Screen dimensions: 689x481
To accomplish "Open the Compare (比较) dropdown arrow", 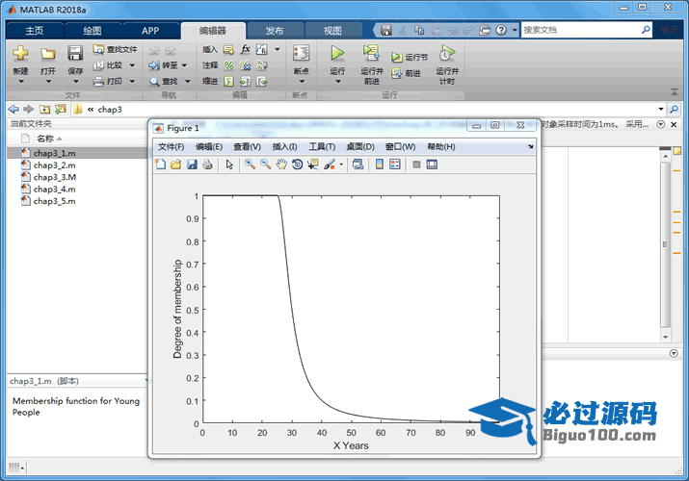I will pos(132,65).
